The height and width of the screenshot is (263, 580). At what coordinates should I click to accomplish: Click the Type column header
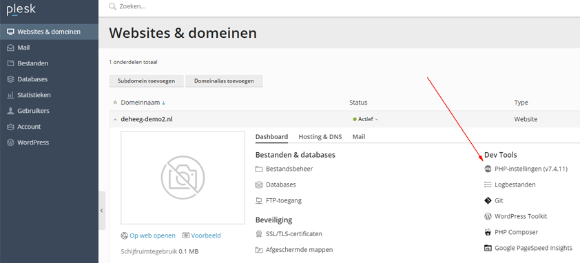coord(521,103)
